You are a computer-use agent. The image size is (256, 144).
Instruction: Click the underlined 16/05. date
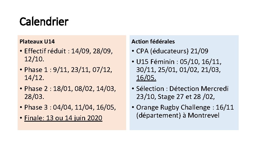coord(146,78)
